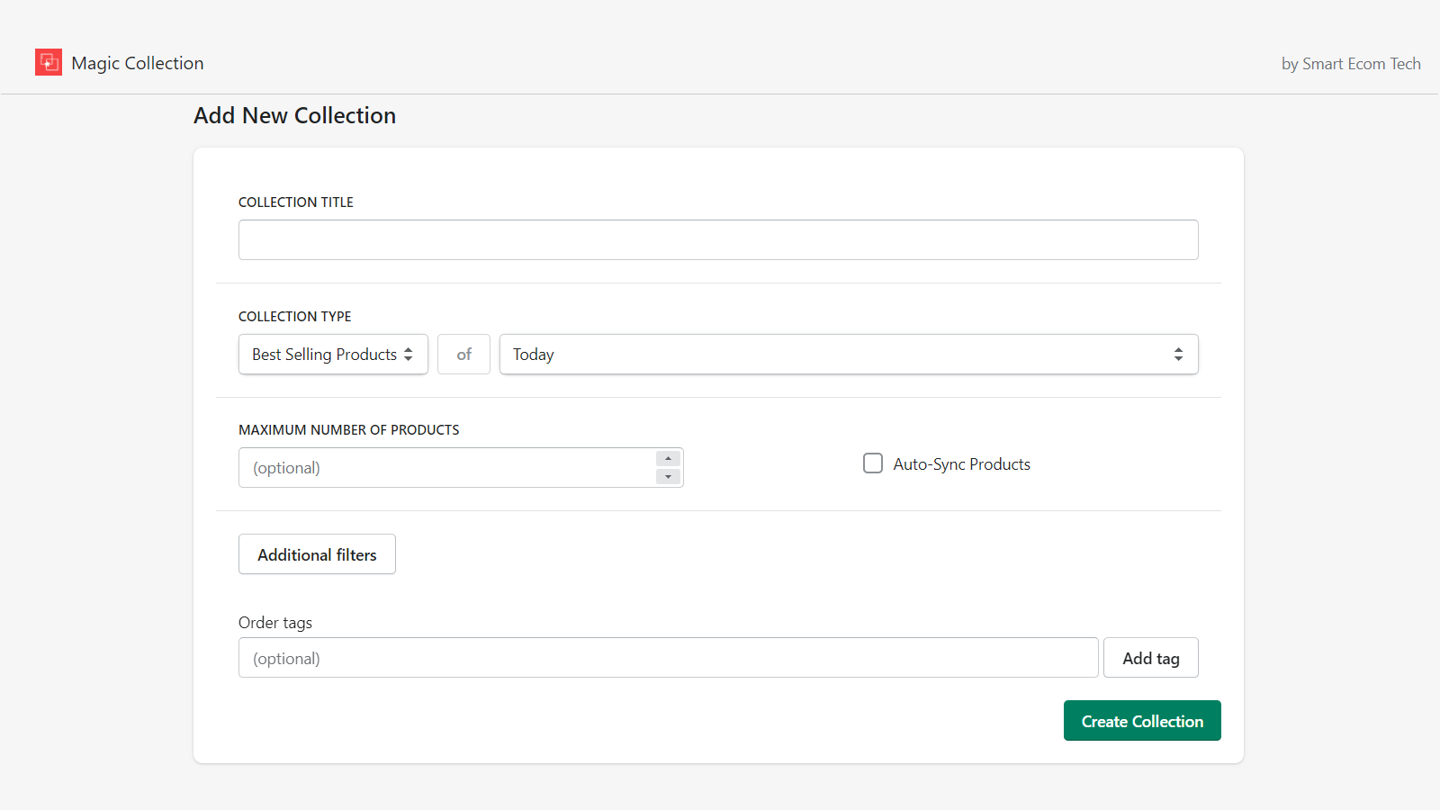The width and height of the screenshot is (1440, 810).
Task: Click the Order tags input field
Action: click(x=668, y=658)
